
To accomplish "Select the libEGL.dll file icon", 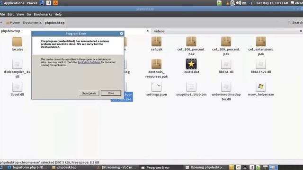I will pos(226,64).
